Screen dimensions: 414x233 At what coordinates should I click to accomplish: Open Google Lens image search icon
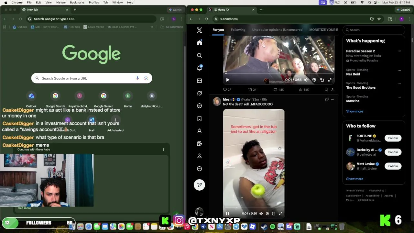[x=146, y=78]
